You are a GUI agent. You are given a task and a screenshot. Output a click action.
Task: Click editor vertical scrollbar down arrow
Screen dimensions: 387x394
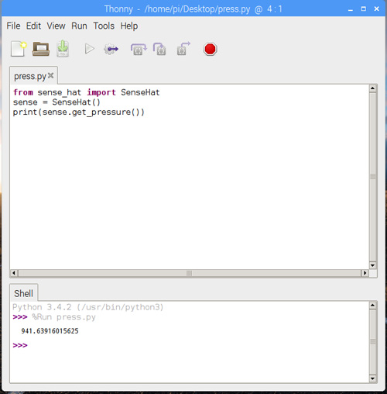[372, 265]
